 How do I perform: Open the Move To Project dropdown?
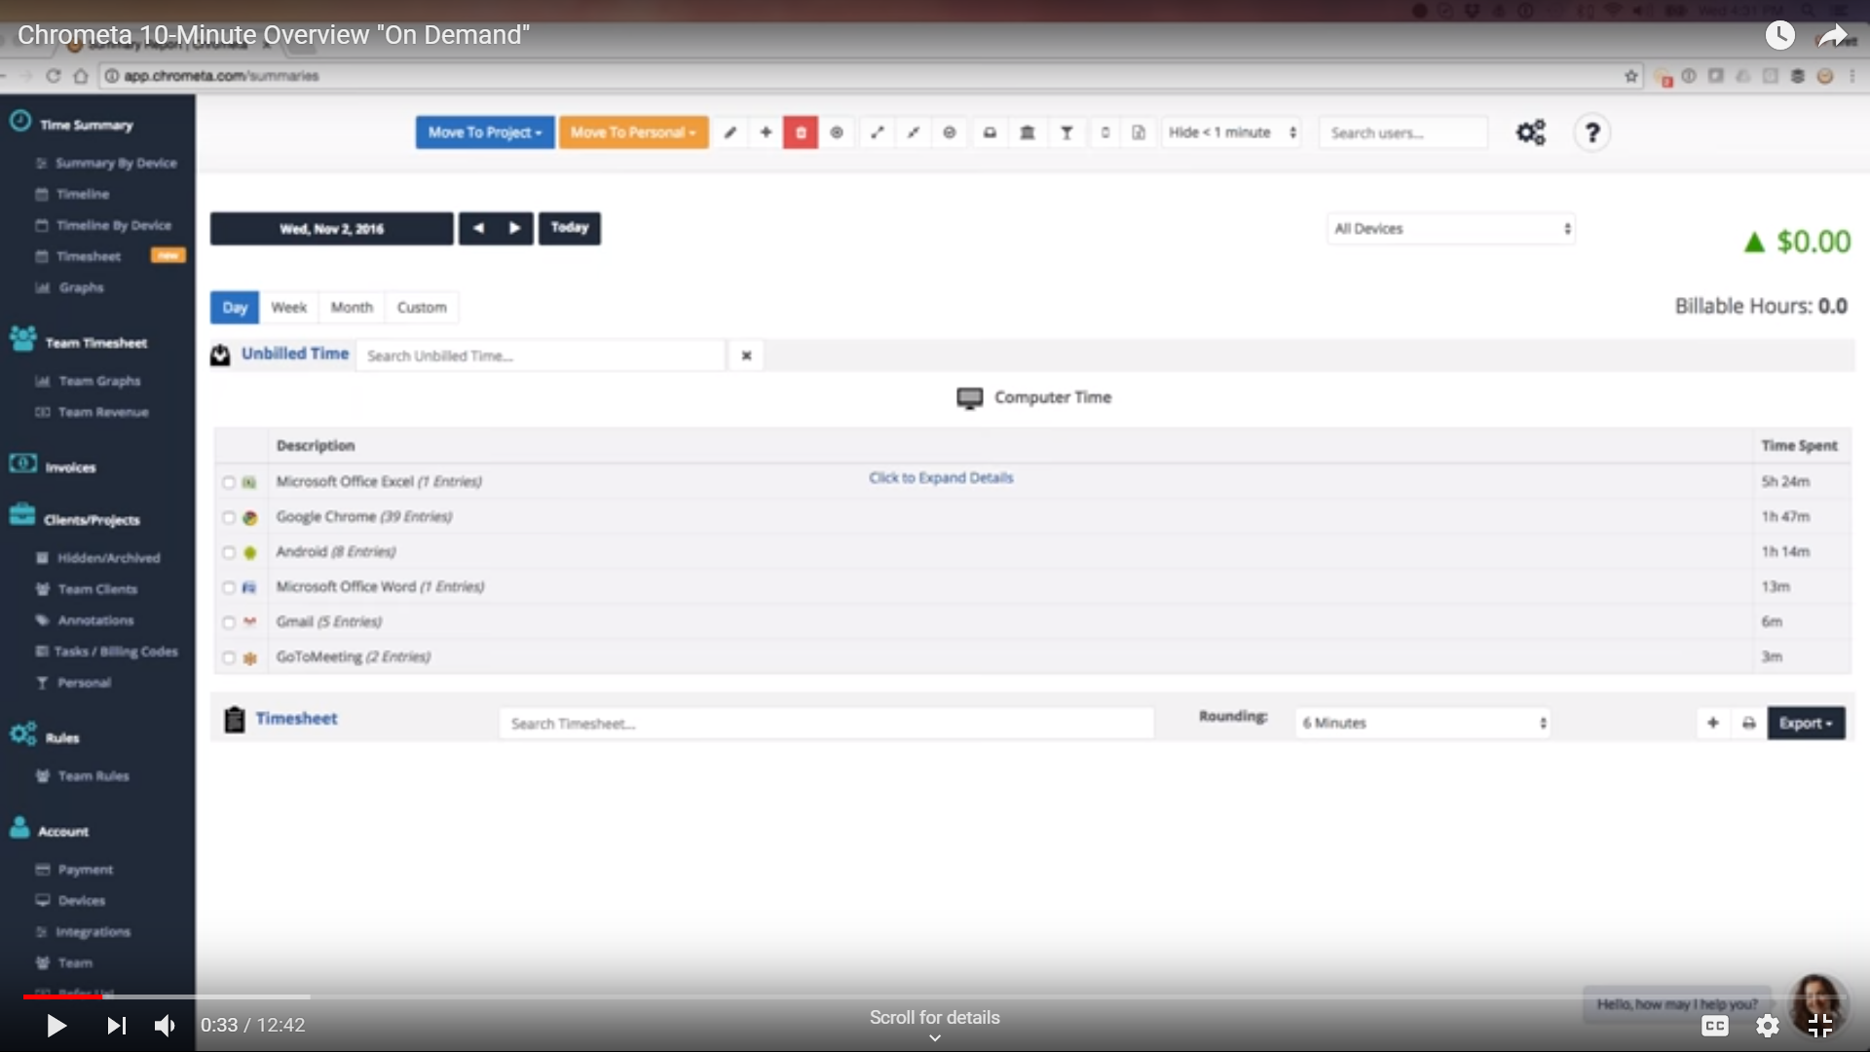pyautogui.click(x=484, y=132)
